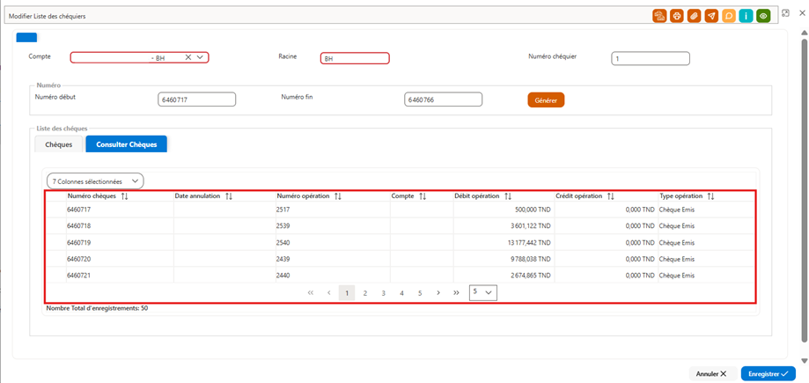Switch to the Chèques tab
The width and height of the screenshot is (809, 383).
(59, 144)
